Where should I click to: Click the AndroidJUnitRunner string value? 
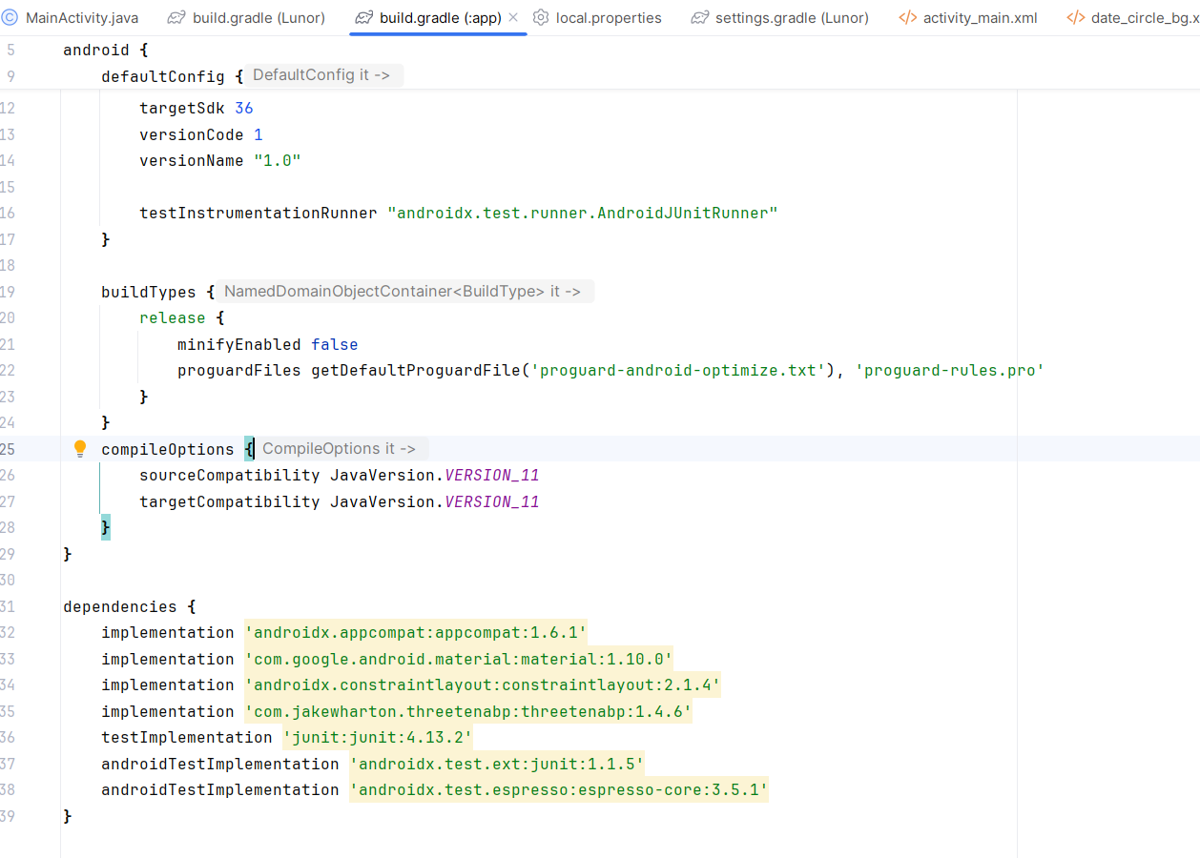pyautogui.click(x=583, y=214)
